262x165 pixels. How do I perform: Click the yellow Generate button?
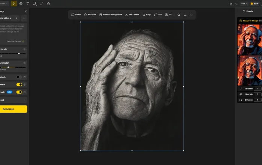click(x=13, y=109)
